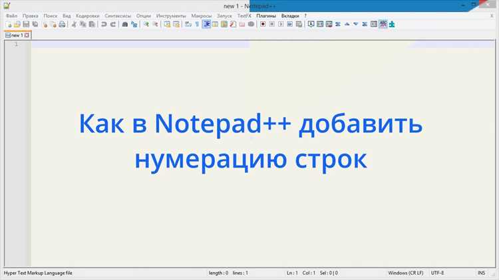Click the 'UTF-8' encoding field

(x=437, y=273)
